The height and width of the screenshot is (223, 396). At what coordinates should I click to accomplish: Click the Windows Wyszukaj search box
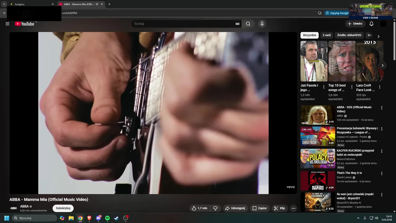pyautogui.click(x=34, y=218)
